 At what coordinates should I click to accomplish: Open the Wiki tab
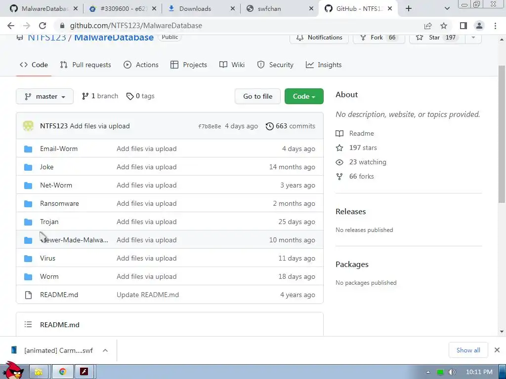pos(232,65)
